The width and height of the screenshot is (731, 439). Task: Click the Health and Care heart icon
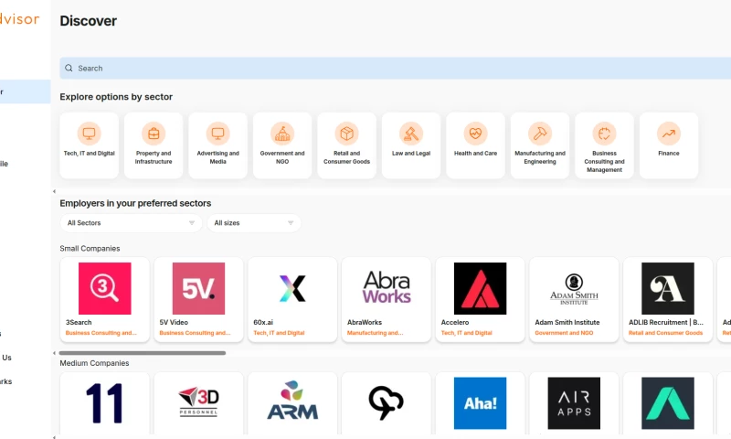point(475,134)
